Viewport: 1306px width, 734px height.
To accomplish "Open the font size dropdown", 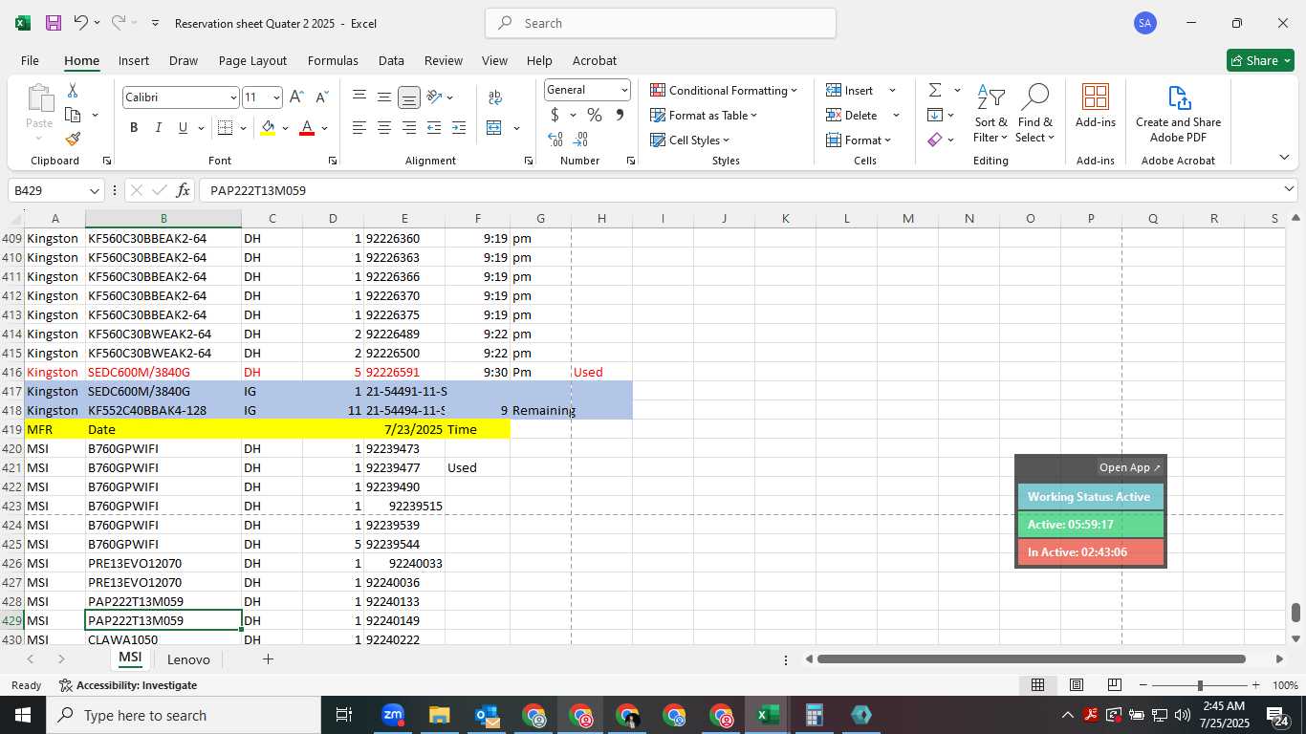I will (277, 97).
